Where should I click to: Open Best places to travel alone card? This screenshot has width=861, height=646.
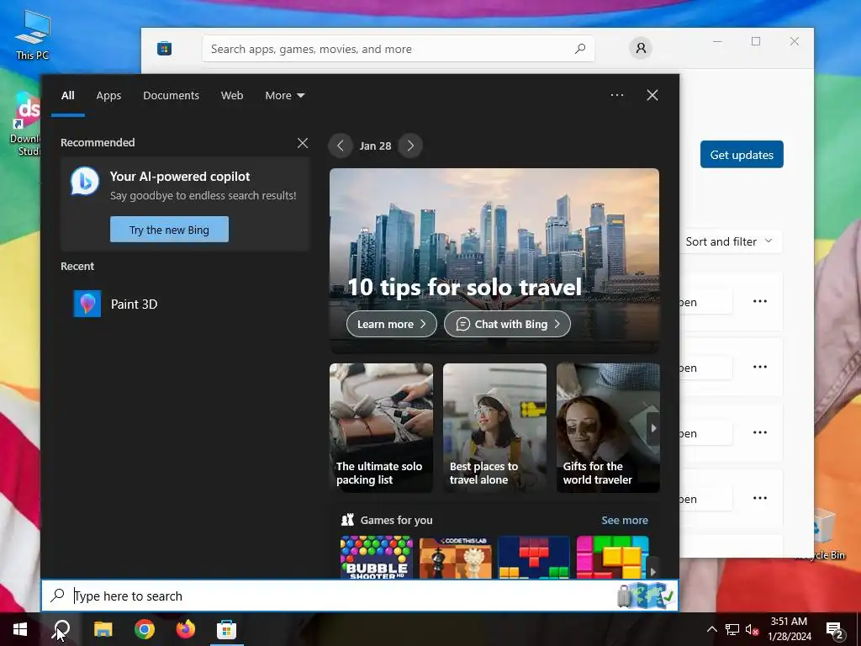click(x=494, y=428)
